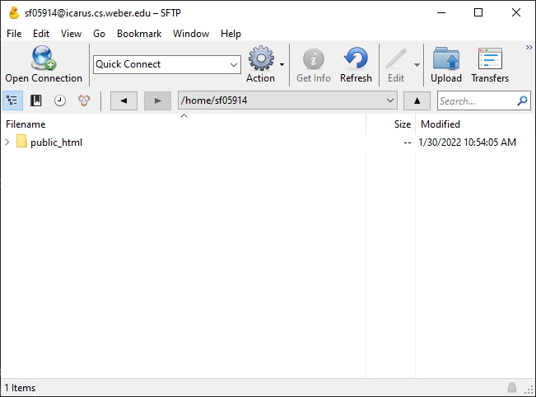Screen dimensions: 536x397
Task: Expand the public_html folder tree
Action: 7,142
